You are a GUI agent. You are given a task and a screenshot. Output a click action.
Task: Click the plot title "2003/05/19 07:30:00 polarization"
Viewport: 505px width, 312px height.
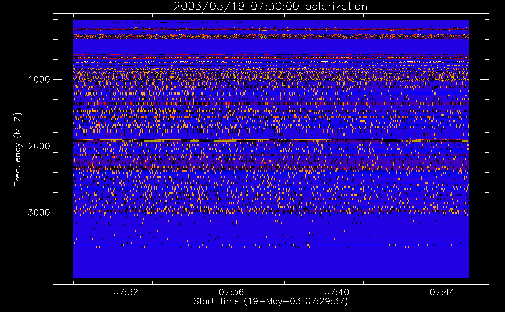pyautogui.click(x=271, y=6)
